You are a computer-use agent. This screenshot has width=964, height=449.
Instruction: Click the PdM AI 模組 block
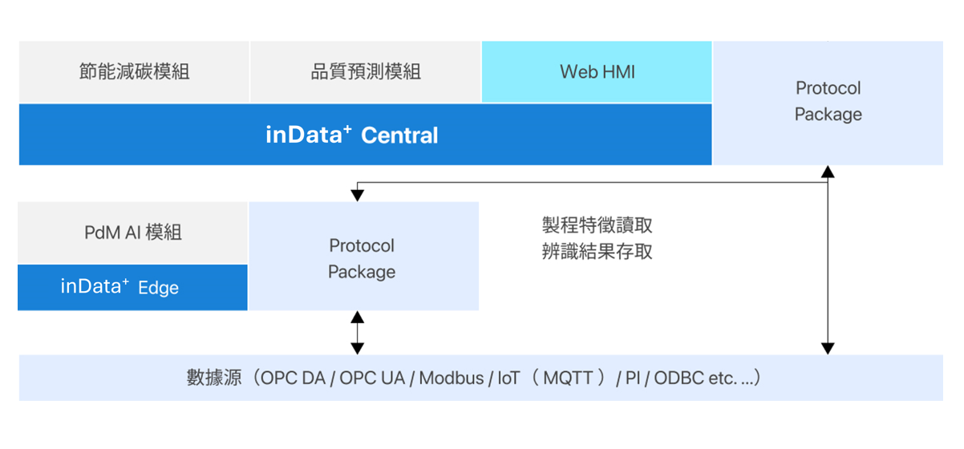click(x=133, y=233)
